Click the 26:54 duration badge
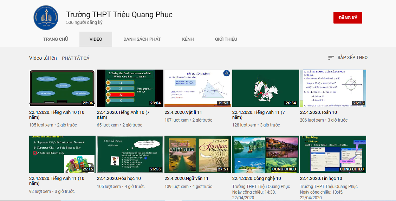The width and height of the screenshot is (396, 201). tap(291, 103)
